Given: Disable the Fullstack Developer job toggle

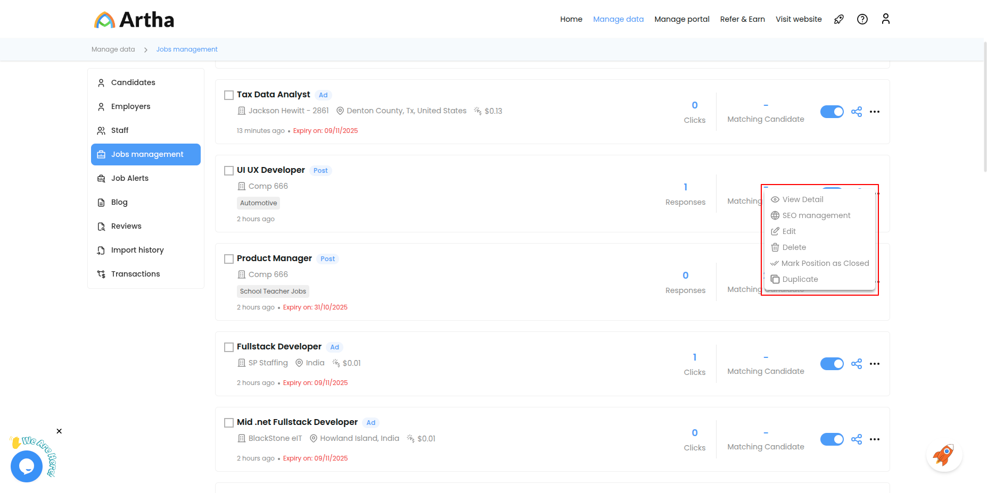Looking at the screenshot, I should pos(832,364).
